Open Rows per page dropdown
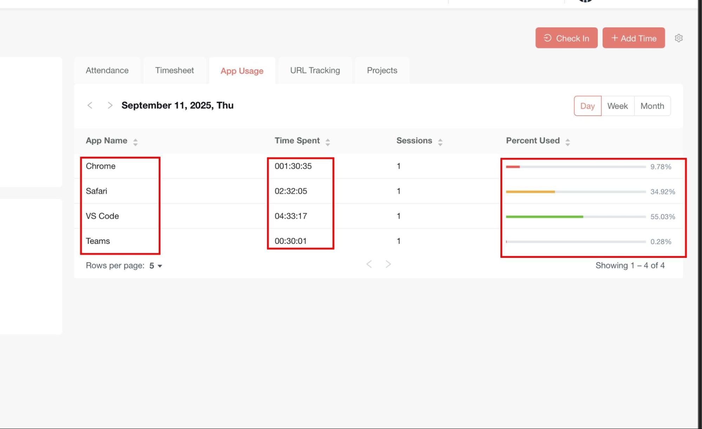This screenshot has width=702, height=429. [156, 266]
